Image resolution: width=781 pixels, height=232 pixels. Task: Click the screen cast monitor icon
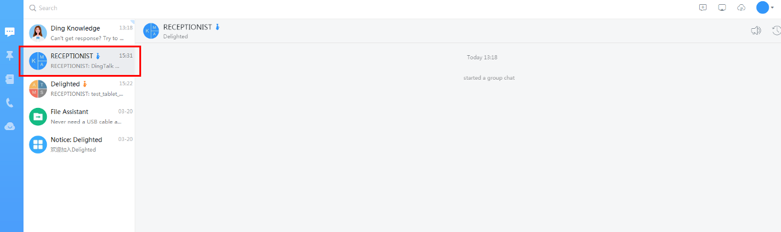coord(722,8)
